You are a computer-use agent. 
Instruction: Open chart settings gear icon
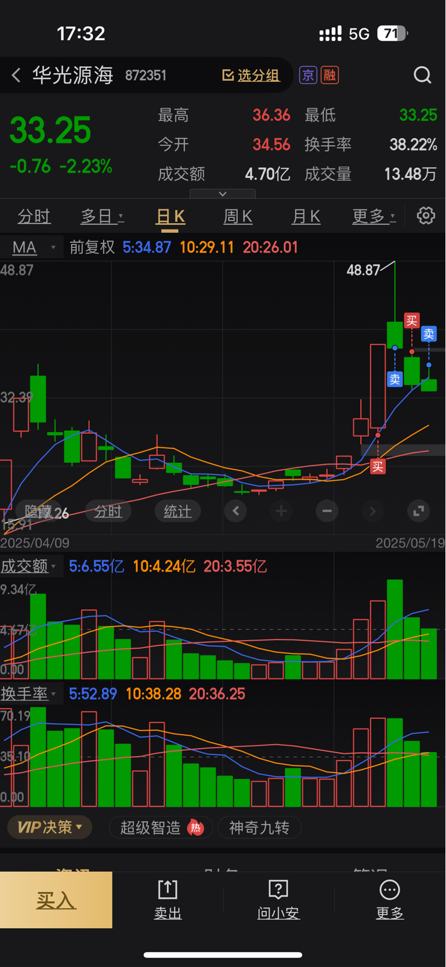pyautogui.click(x=426, y=215)
